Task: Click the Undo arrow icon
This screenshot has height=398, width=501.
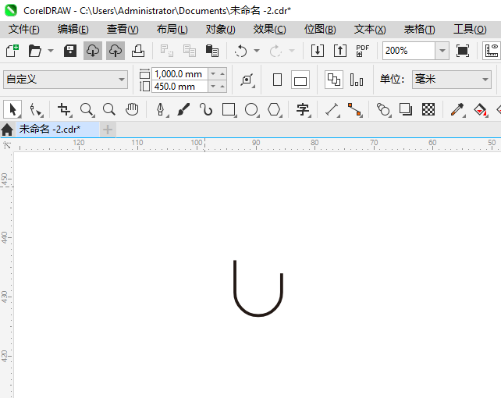Action: click(240, 51)
